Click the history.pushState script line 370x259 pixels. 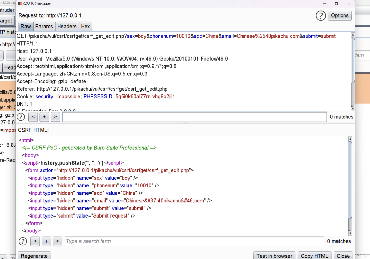click(73, 163)
